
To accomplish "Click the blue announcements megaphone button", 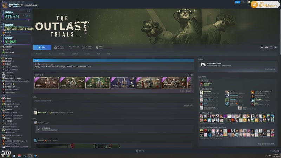I will (238, 2).
